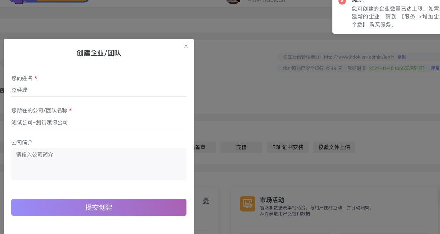This screenshot has height=234, width=440.
Task: Click the orange 市场活动 icon
Action: point(247,203)
